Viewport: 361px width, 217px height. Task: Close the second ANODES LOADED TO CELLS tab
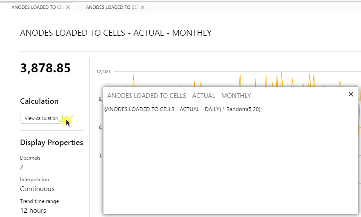click(x=143, y=7)
